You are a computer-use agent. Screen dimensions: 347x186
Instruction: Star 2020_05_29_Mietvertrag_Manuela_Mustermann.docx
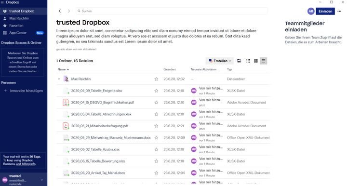(x=156, y=137)
